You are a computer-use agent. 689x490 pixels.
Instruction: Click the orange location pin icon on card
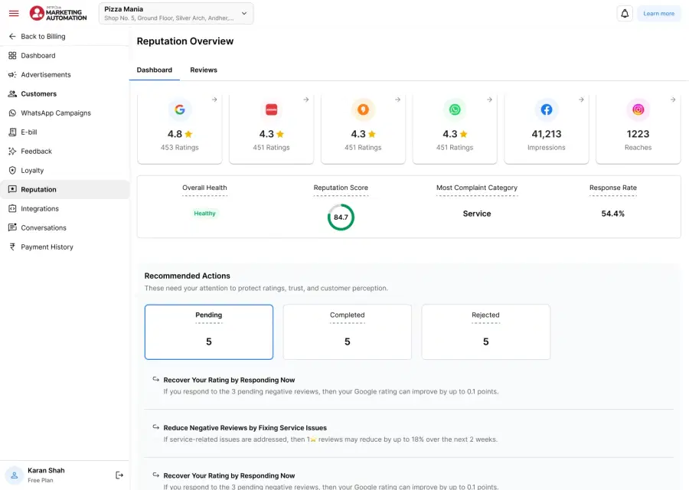[363, 109]
